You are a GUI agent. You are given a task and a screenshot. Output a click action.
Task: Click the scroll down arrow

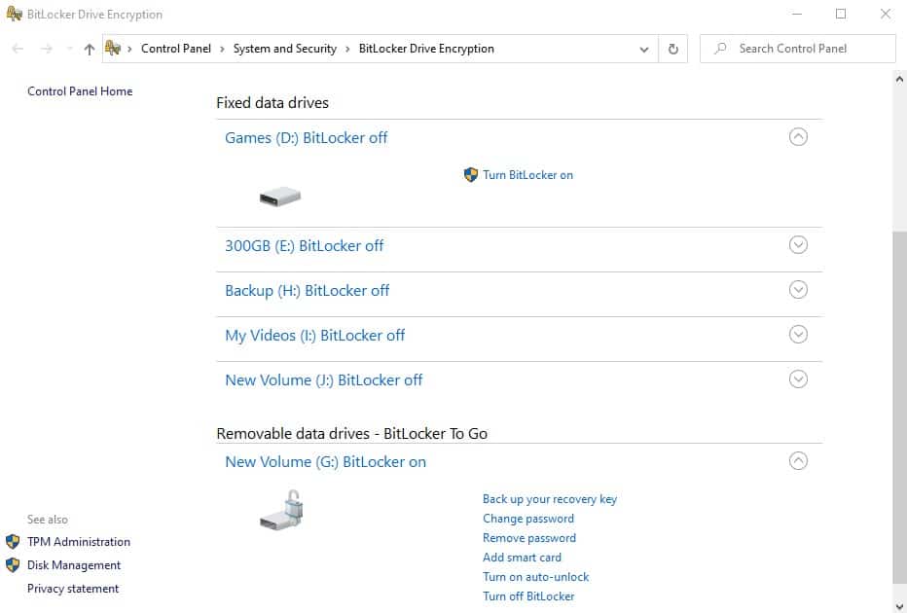[x=899, y=606]
